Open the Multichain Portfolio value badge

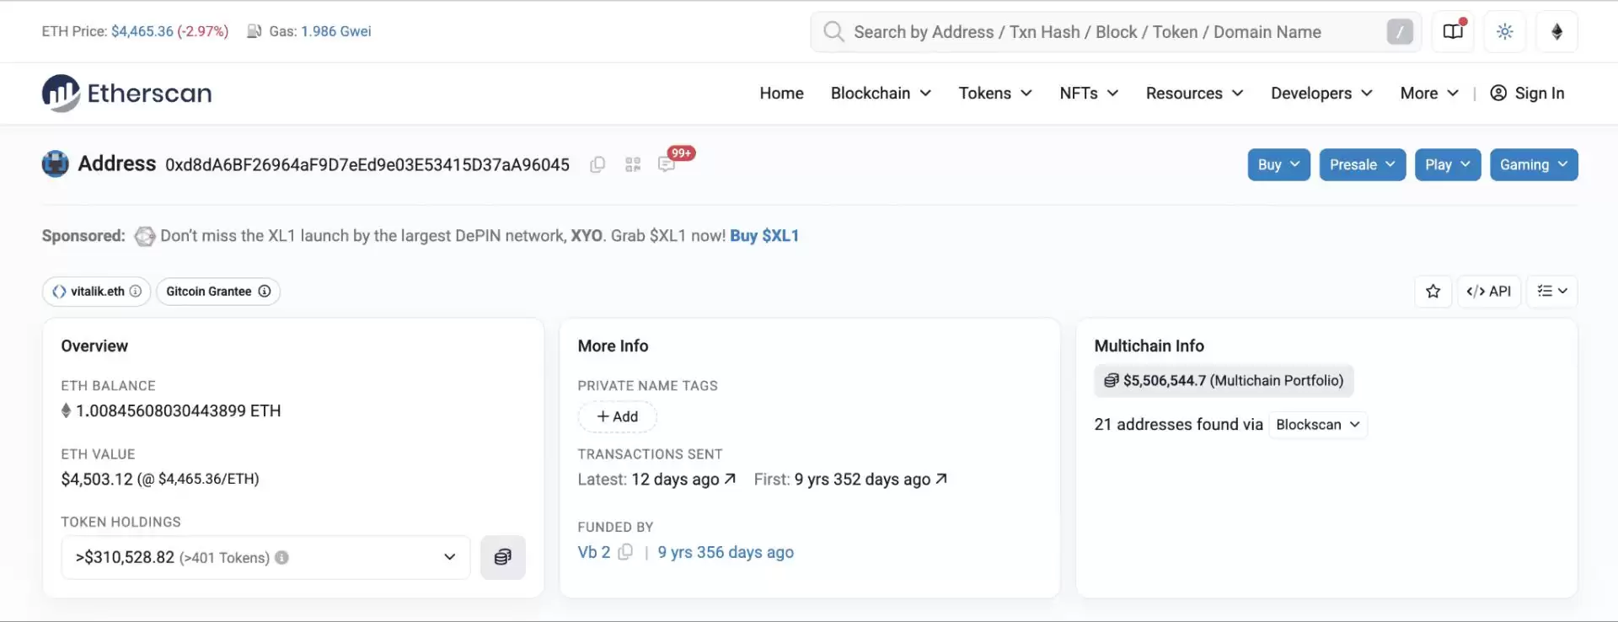point(1224,381)
